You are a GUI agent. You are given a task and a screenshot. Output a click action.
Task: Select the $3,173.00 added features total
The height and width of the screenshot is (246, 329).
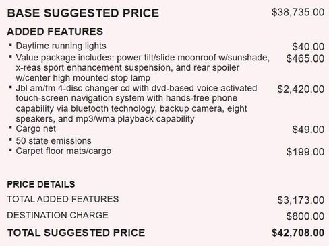click(x=301, y=200)
